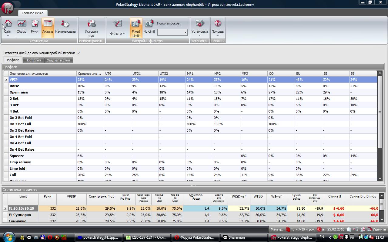The height and width of the screenshot is (242, 388).
Task: Switch to the Префлоп tab
Action: 12,60
